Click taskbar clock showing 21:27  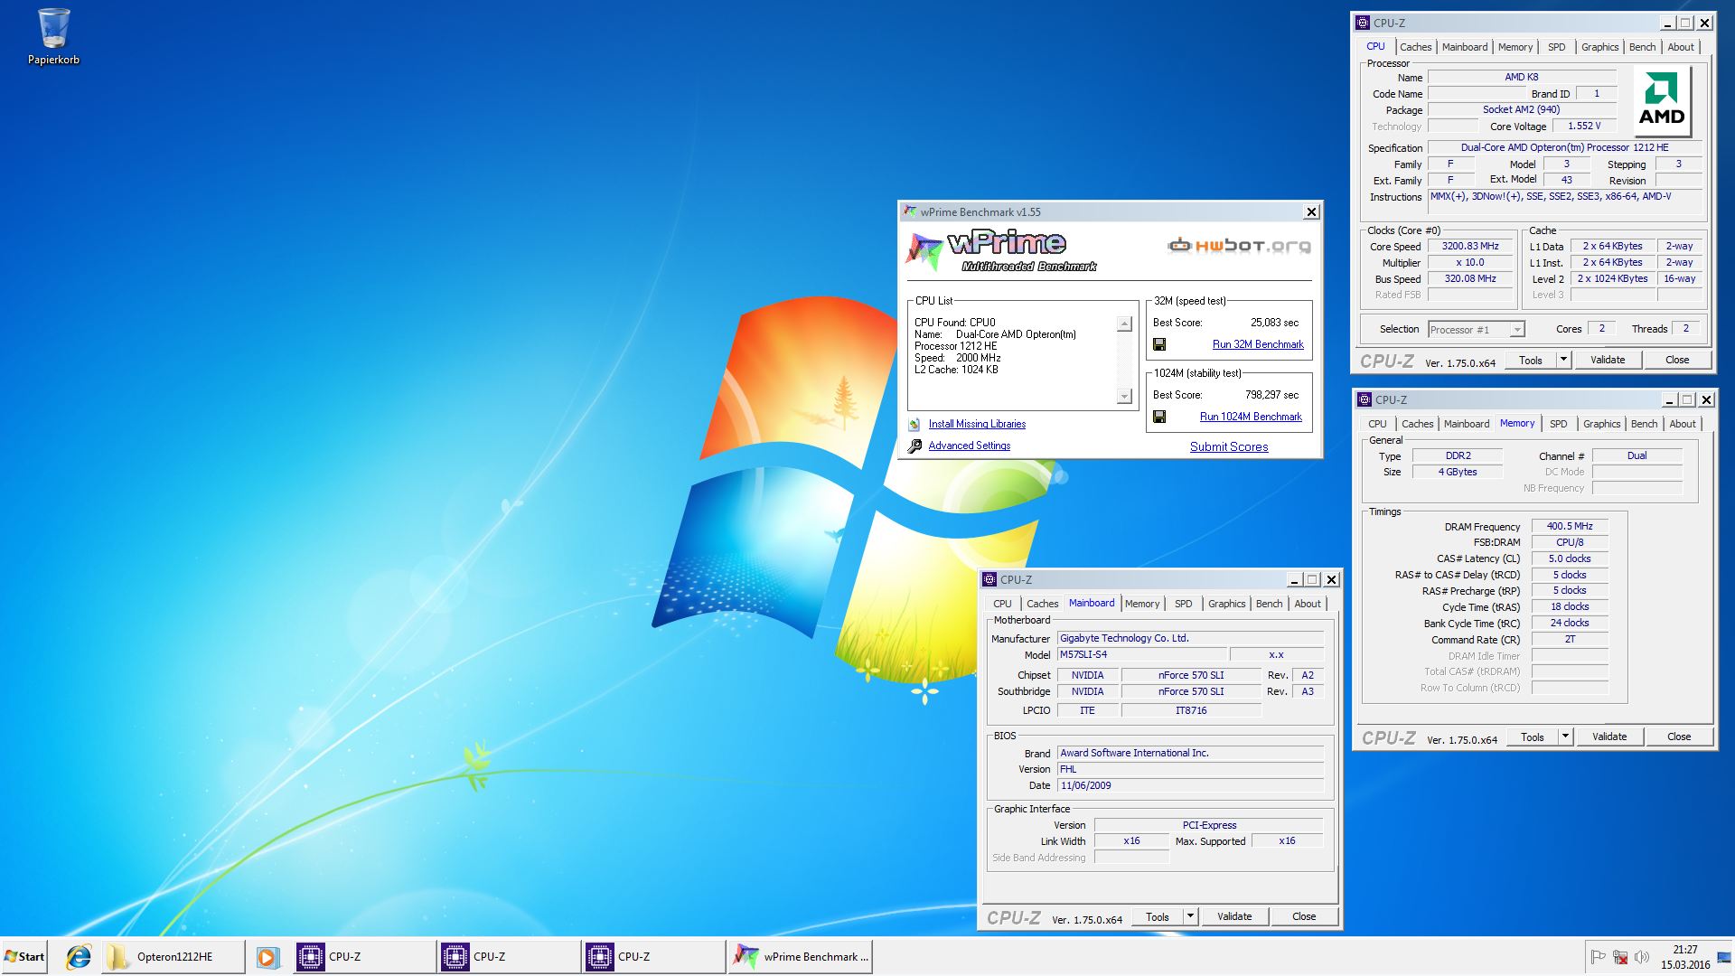1685,957
